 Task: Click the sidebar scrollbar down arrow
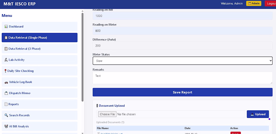(83, 133)
